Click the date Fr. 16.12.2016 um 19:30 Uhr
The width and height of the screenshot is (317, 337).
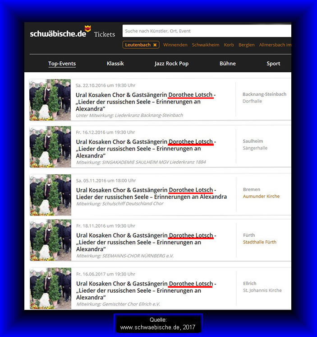point(106,132)
